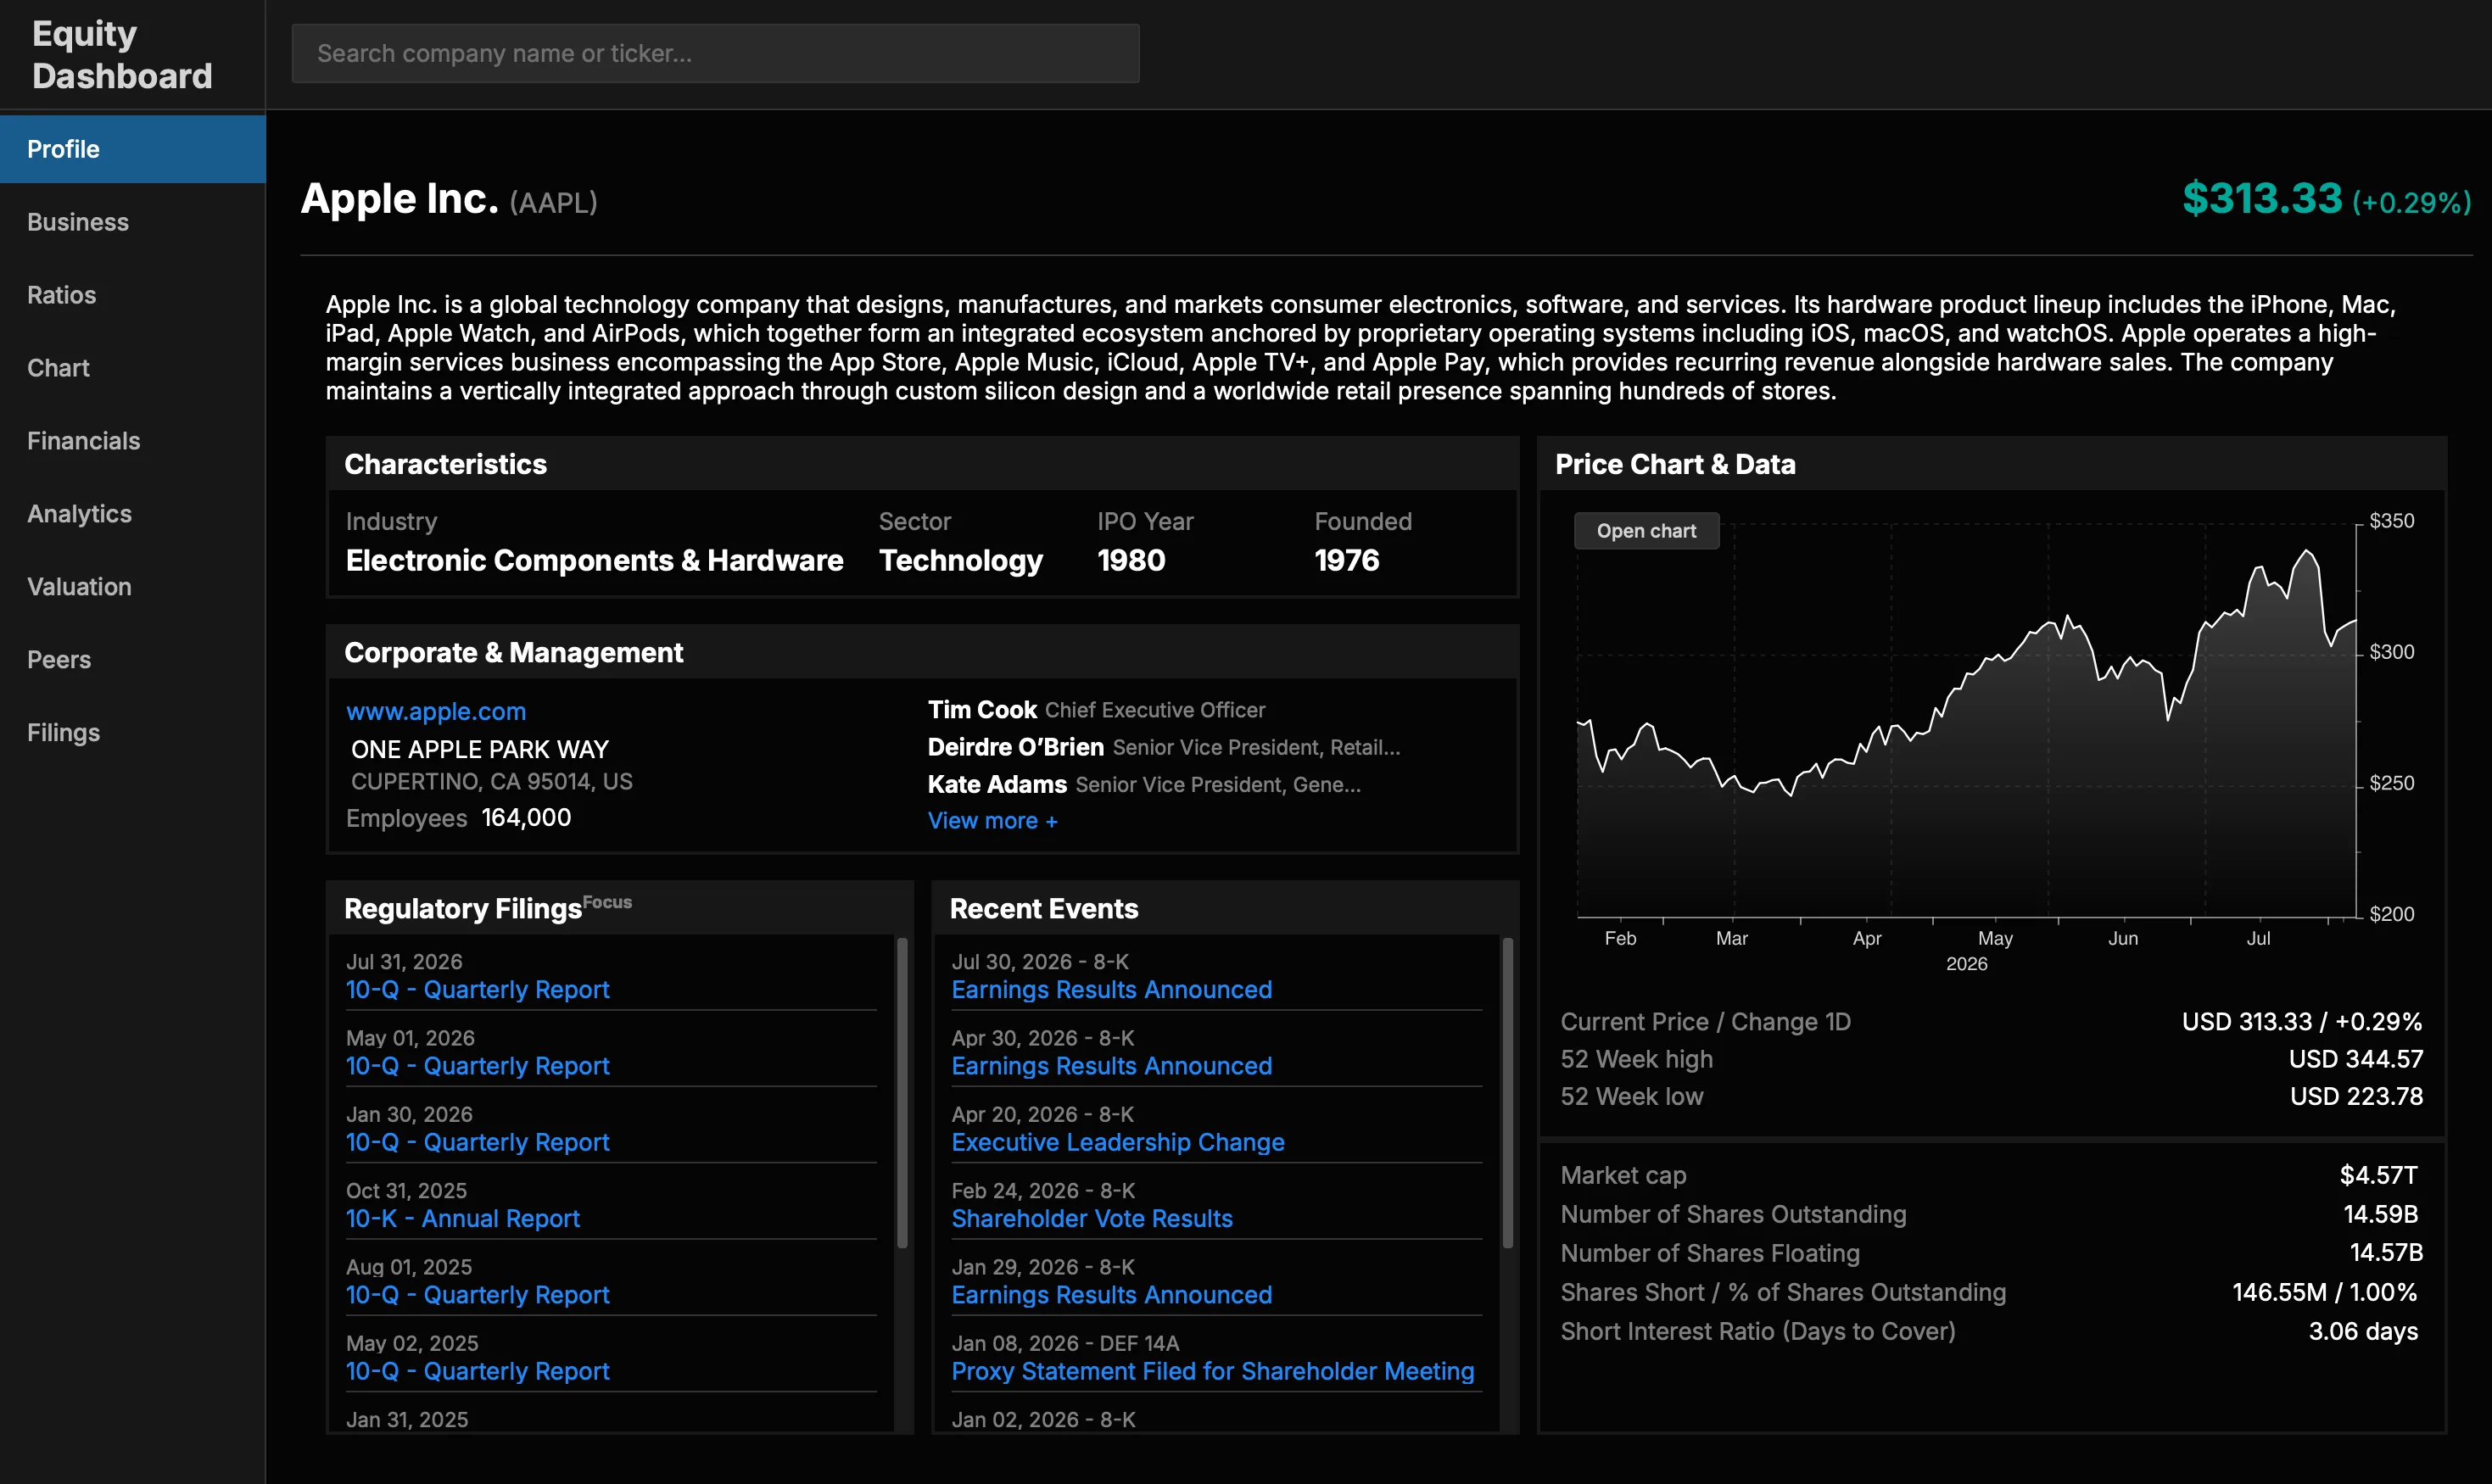Click the Focus label beside Regulatory Filings

(x=607, y=902)
